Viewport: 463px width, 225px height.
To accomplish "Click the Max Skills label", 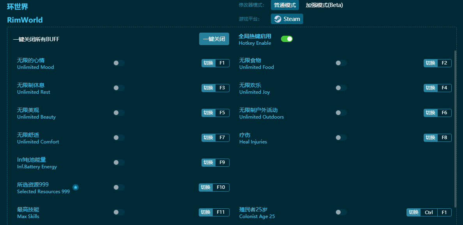I will click(28, 216).
